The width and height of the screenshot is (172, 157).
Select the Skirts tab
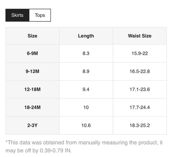point(17,15)
